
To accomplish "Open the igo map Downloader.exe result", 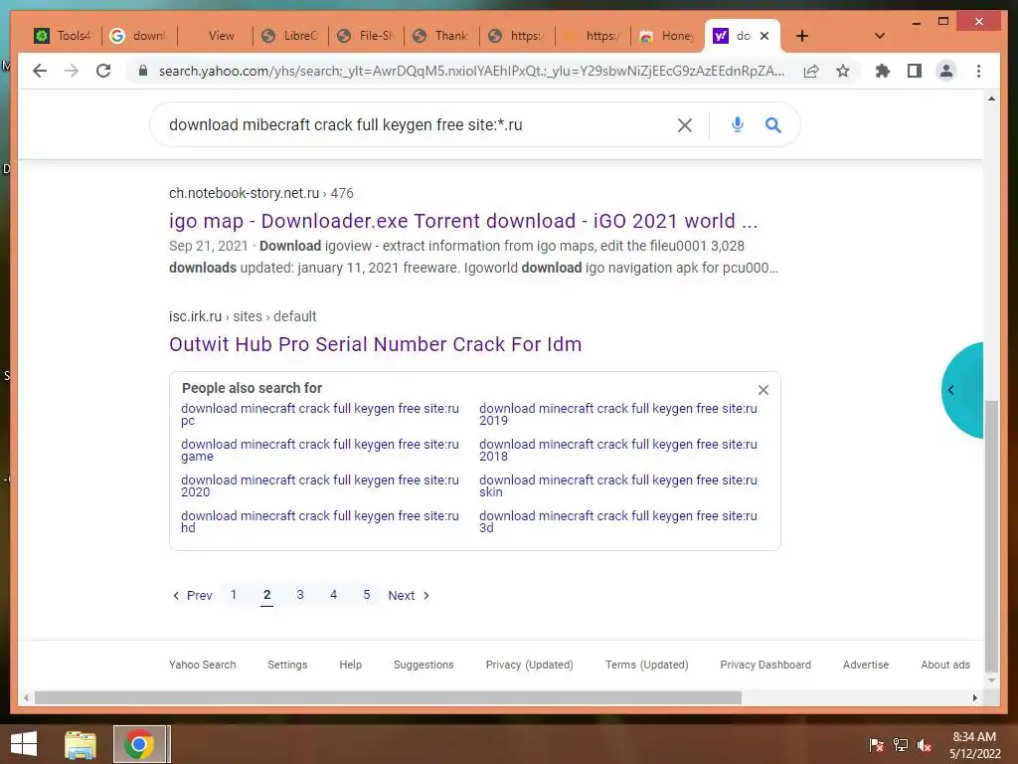I will pyautogui.click(x=463, y=221).
